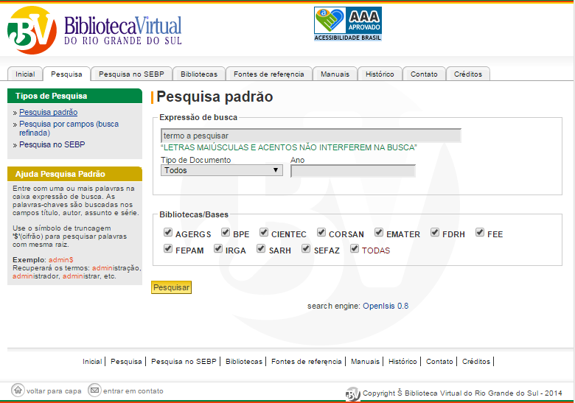Uncheck the AGERGS library checkbox
Viewport: 575px width, 403px height.
pos(168,232)
